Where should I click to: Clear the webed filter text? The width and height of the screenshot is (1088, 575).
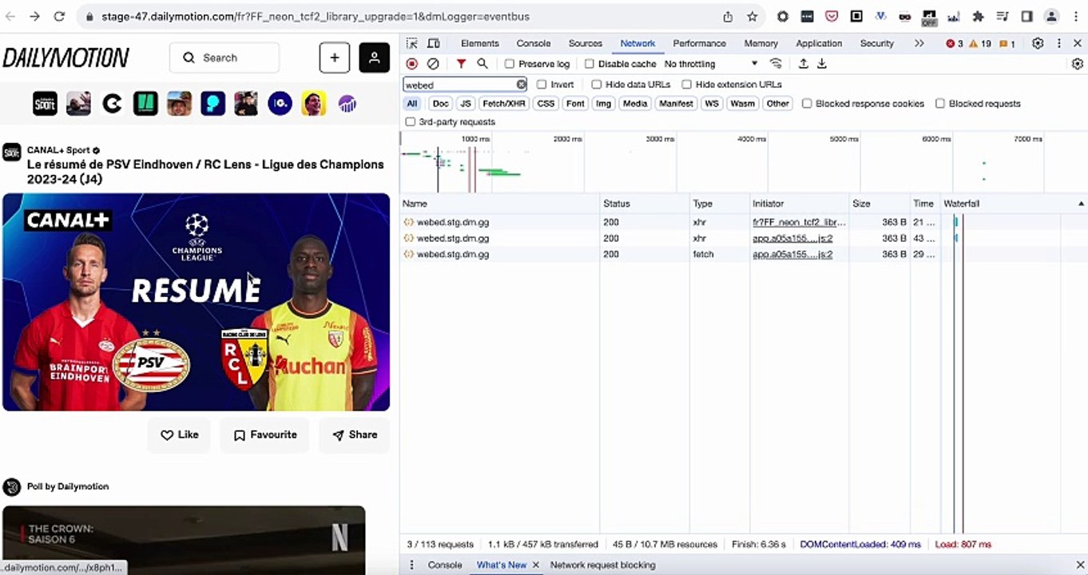pos(521,85)
